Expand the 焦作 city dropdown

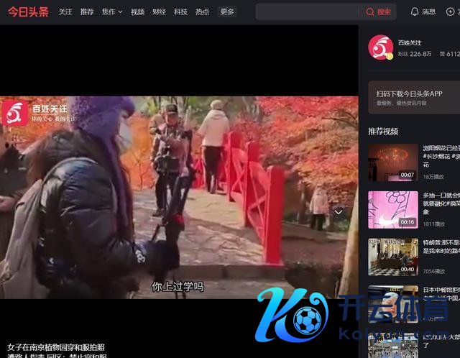coord(112,12)
